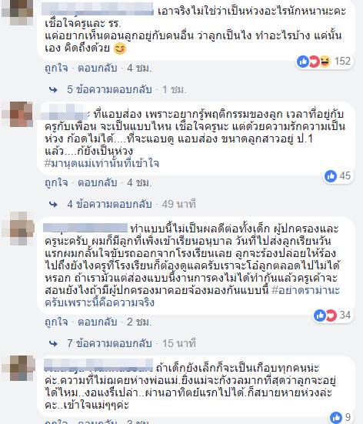The image size is (363, 424).
Task: Click reply arrow beside 7 ข้อความตอบกลับ
Action: (54, 344)
